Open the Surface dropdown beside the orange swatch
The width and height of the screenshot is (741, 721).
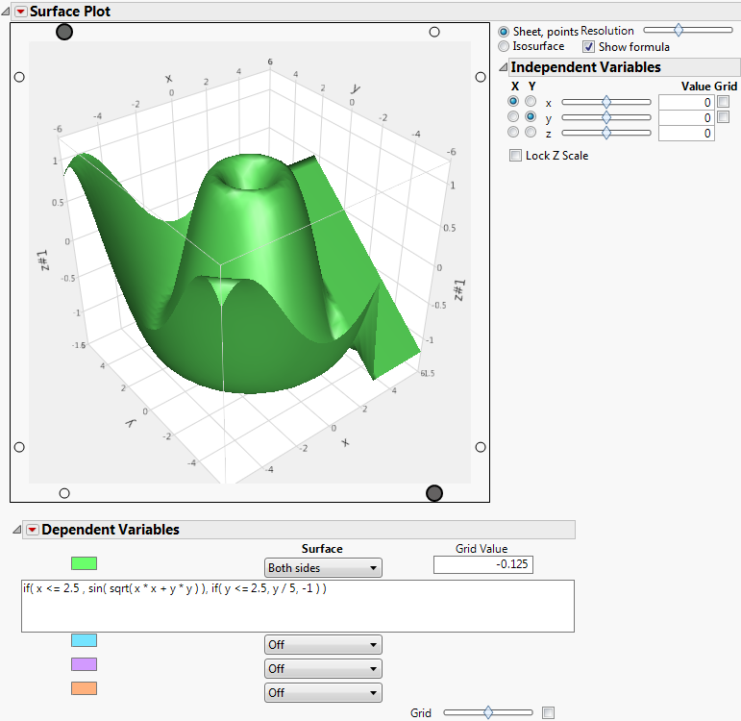point(323,693)
